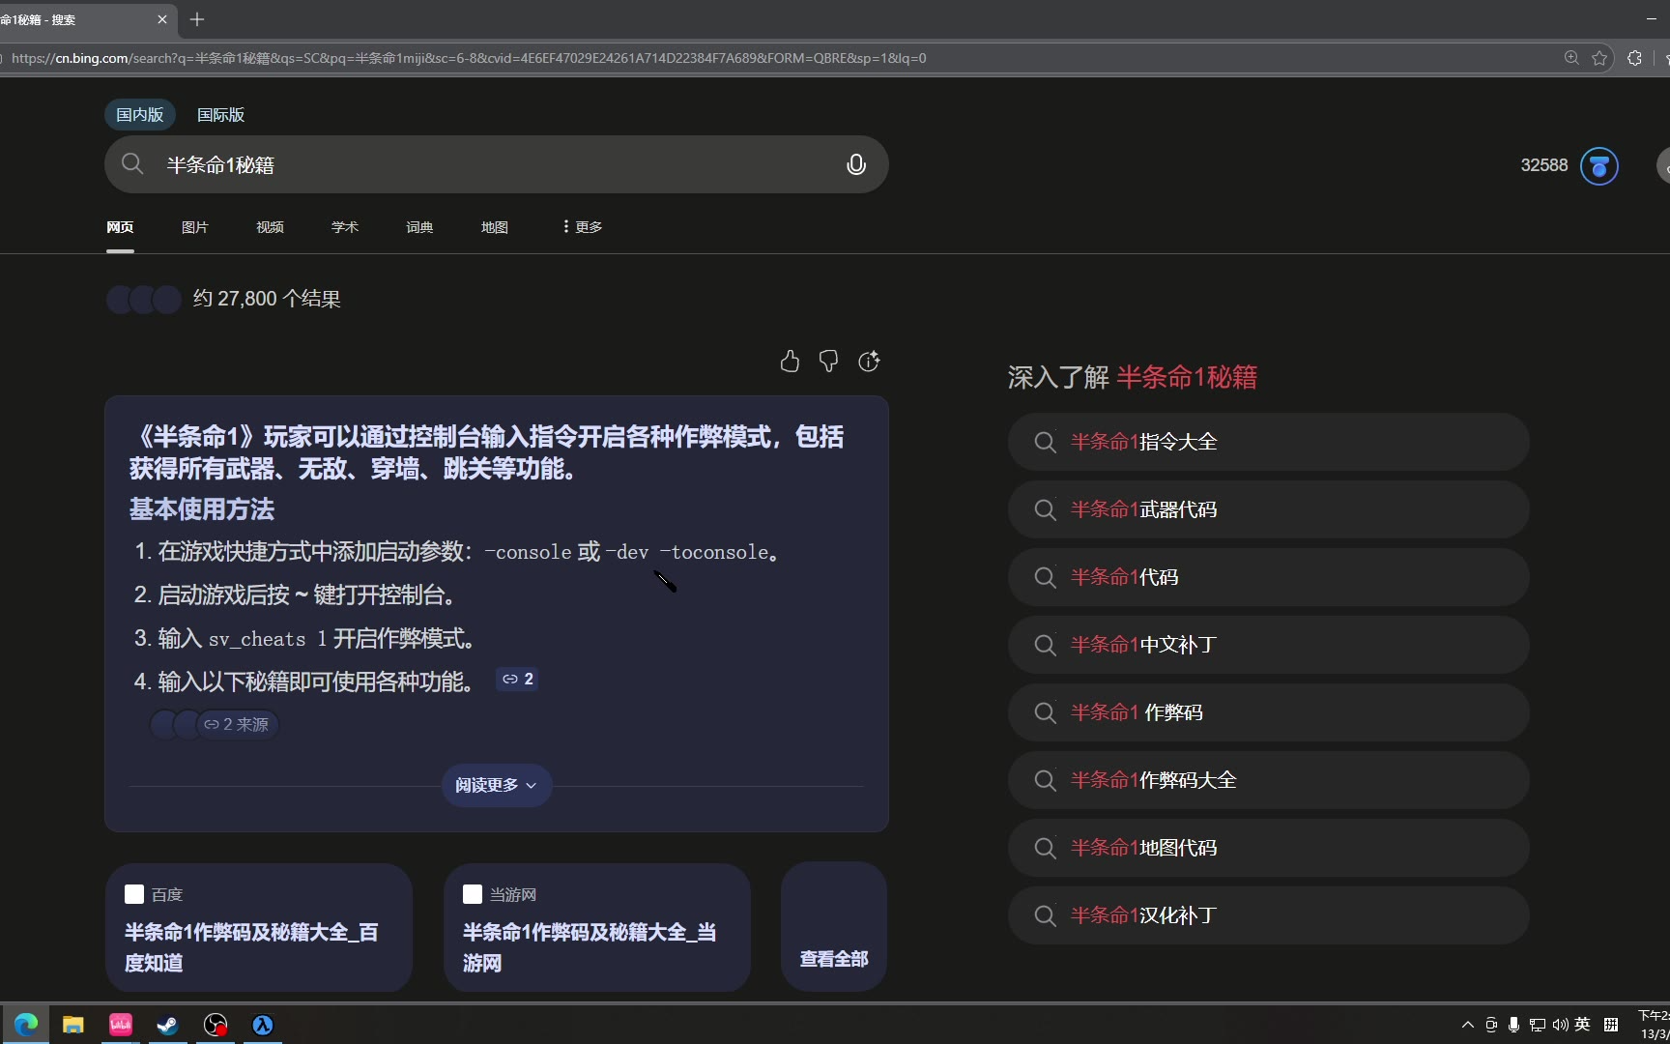Expand the 阅读更多 section
The height and width of the screenshot is (1044, 1670).
[x=496, y=785]
